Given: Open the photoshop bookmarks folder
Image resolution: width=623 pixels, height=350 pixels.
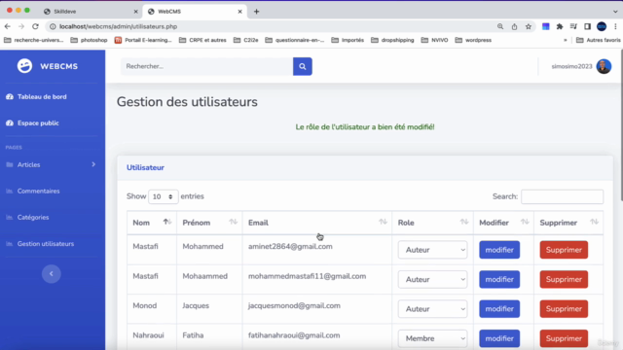Looking at the screenshot, I should point(89,40).
